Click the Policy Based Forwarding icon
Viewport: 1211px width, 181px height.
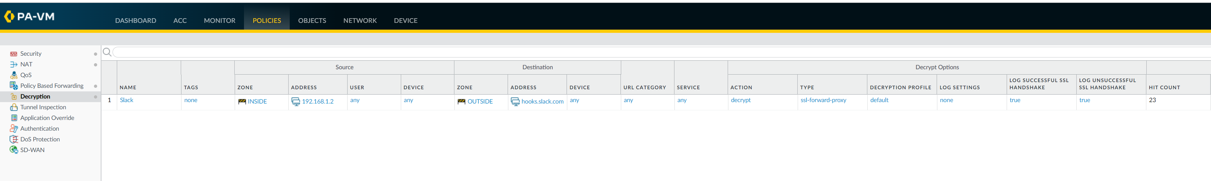(x=14, y=86)
